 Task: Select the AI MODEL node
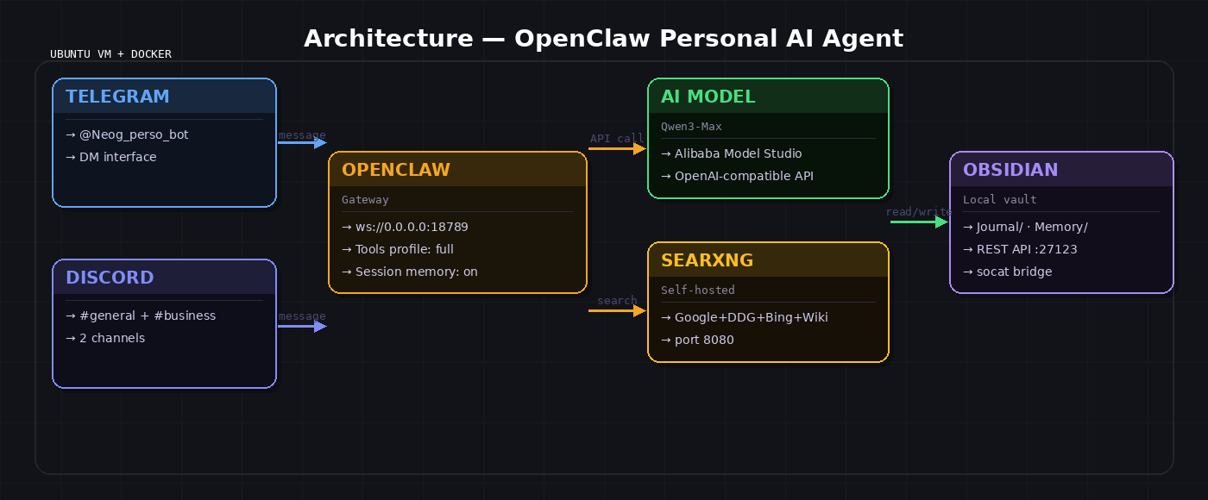[x=768, y=138]
